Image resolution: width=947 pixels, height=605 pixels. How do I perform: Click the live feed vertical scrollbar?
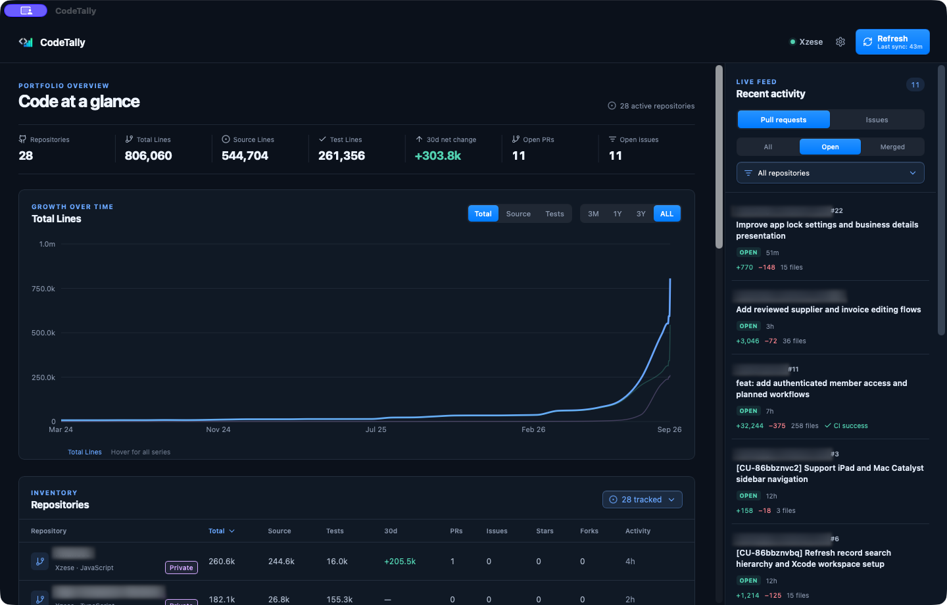click(x=941, y=200)
